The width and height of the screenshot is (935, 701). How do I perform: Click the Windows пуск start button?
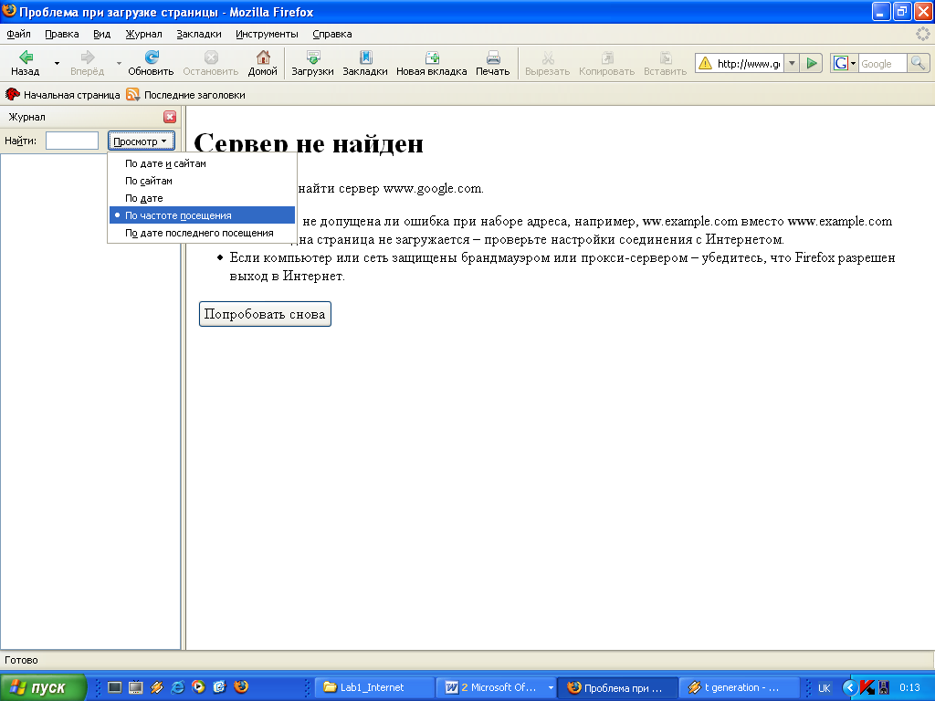42,687
